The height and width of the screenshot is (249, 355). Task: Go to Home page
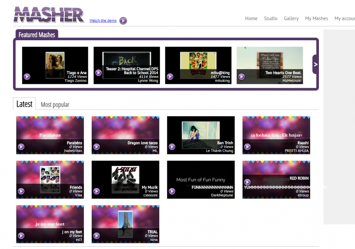pos(251,18)
